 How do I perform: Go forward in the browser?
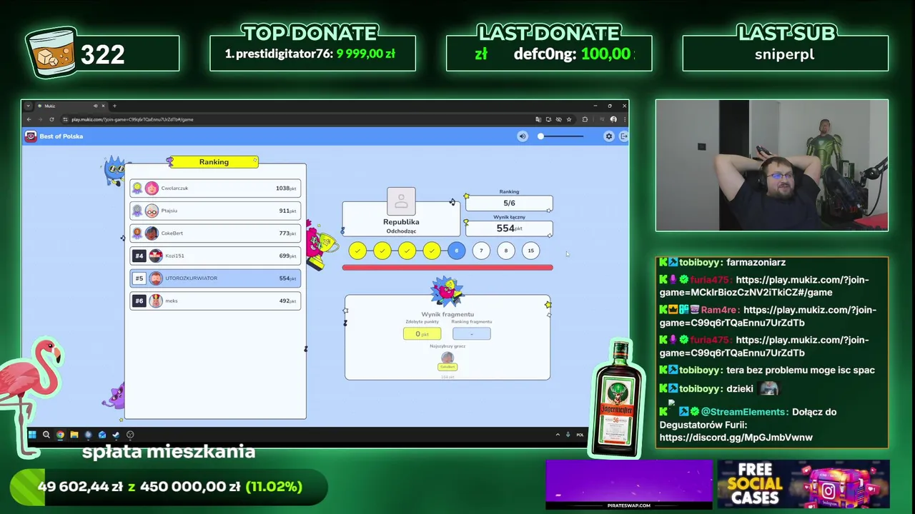tap(40, 119)
